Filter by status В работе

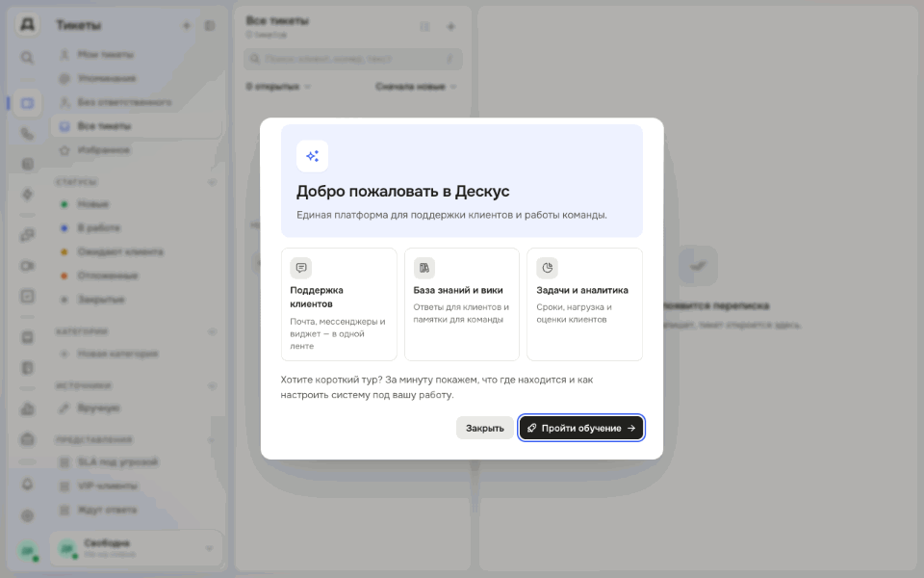[136, 227]
